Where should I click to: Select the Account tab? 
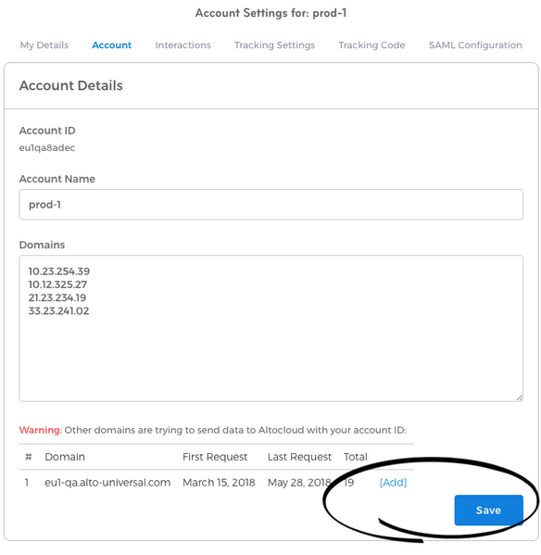point(111,45)
